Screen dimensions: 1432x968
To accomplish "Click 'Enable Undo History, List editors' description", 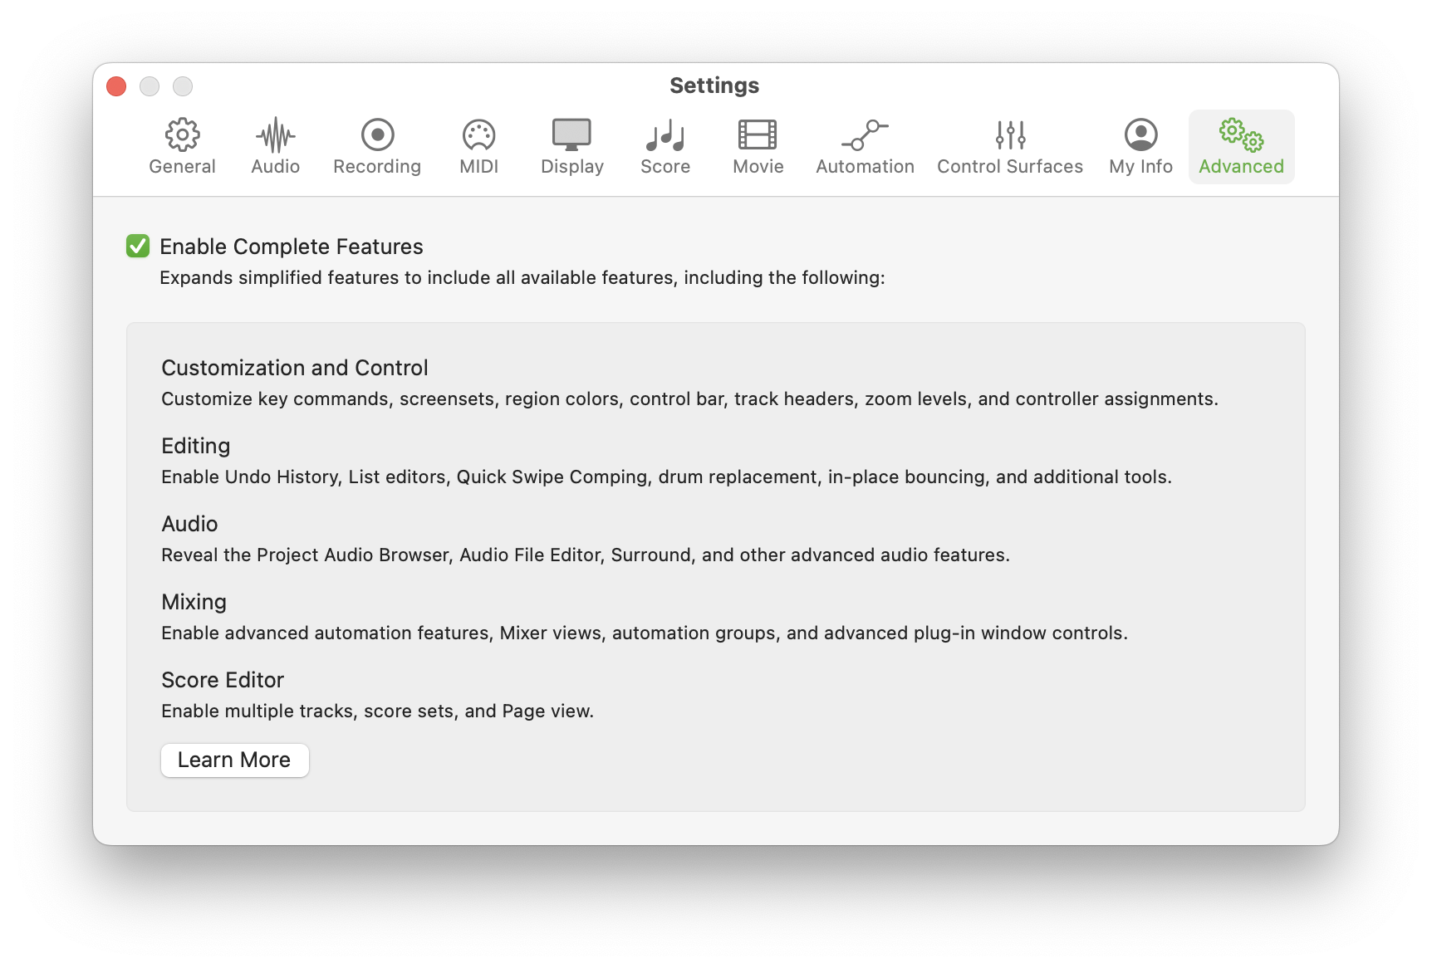I will (x=666, y=477).
